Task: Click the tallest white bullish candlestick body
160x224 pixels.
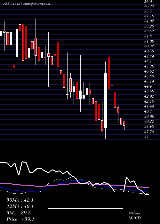Action: click(106, 100)
